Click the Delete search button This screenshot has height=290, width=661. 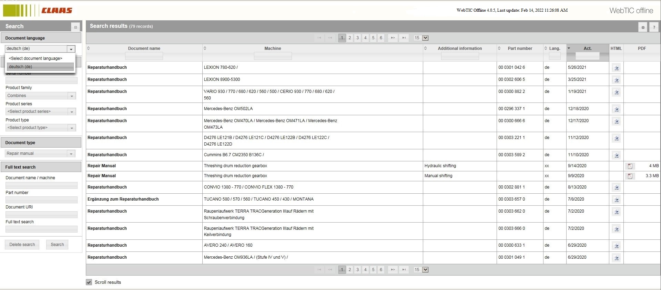point(22,245)
